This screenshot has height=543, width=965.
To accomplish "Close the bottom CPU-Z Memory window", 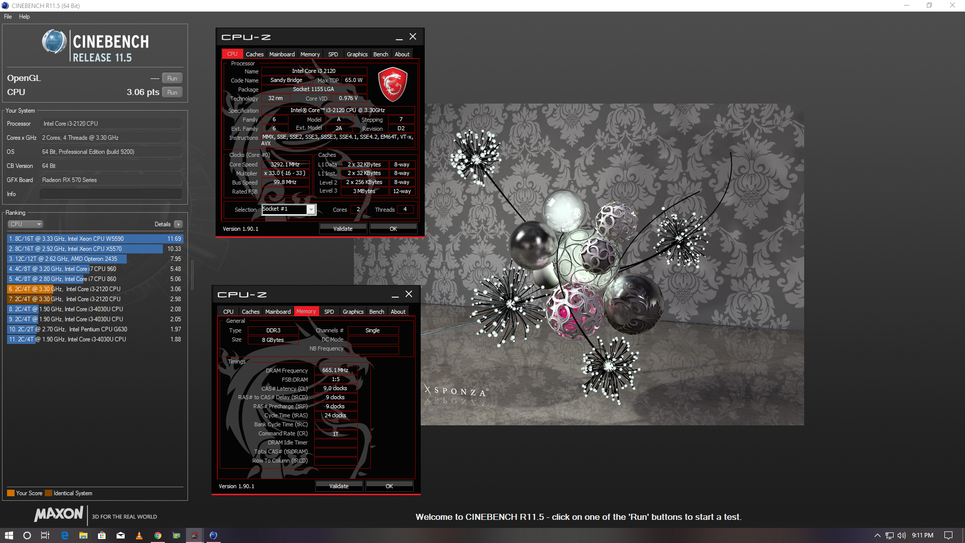I will pos(409,294).
